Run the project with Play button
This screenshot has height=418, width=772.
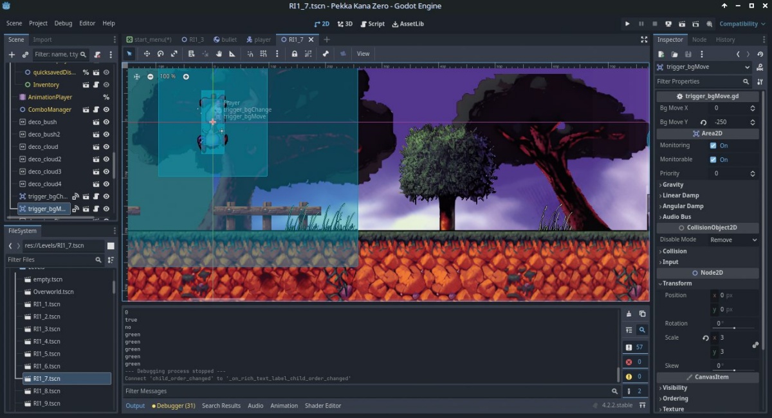click(627, 24)
